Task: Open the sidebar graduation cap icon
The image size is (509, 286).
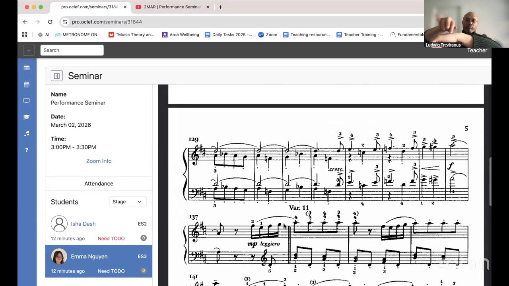Action: pyautogui.click(x=27, y=117)
